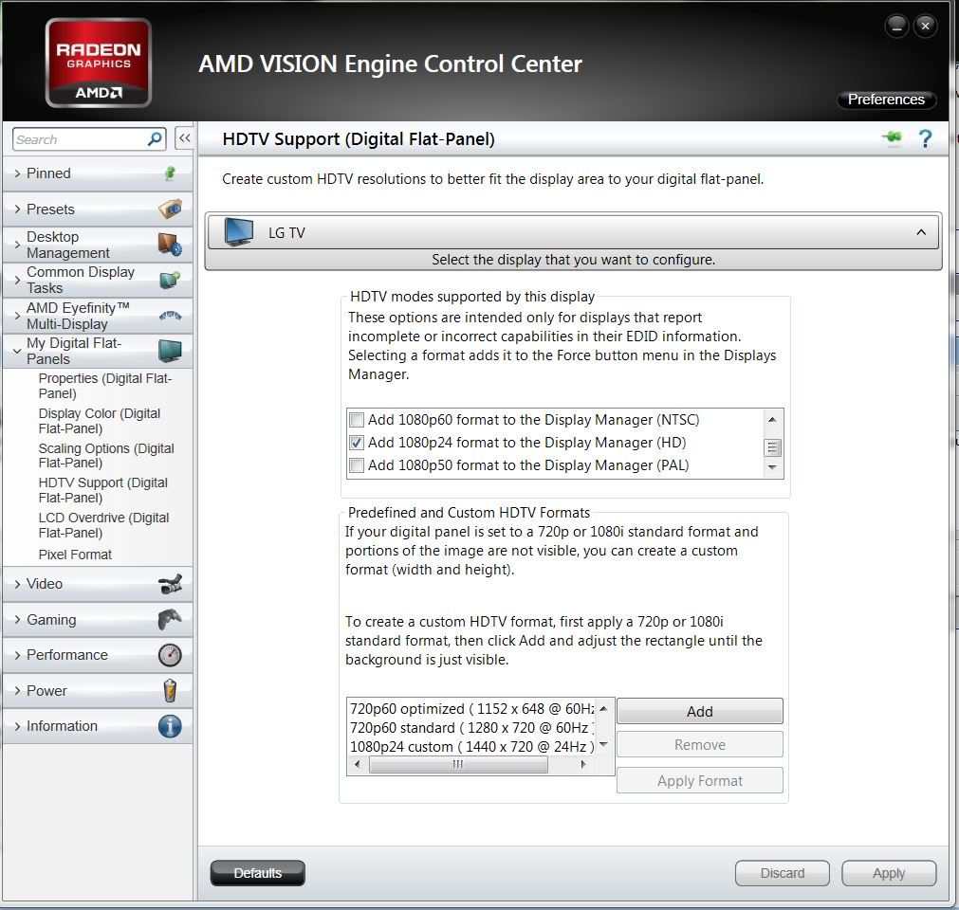Click the Apply button
The width and height of the screenshot is (959, 910).
click(x=889, y=873)
